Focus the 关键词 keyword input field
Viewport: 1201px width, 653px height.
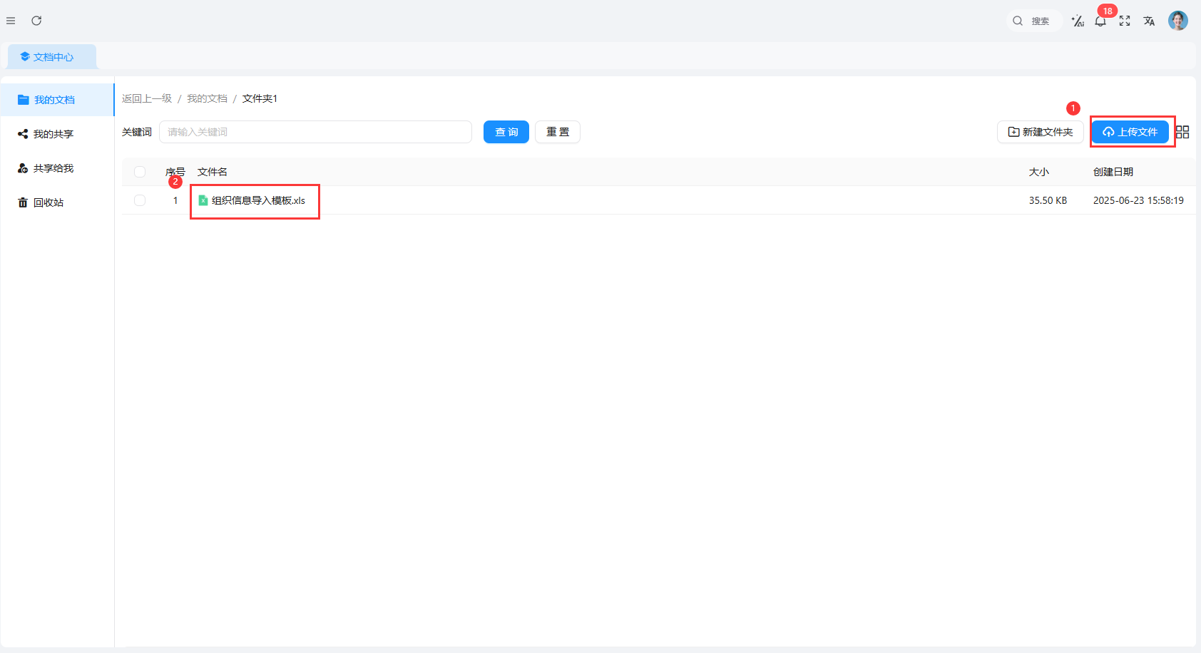click(x=315, y=132)
